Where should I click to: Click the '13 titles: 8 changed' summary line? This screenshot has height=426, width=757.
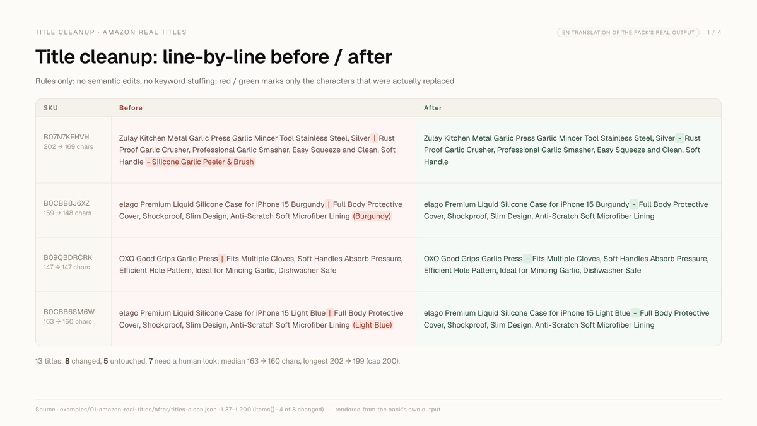218,361
